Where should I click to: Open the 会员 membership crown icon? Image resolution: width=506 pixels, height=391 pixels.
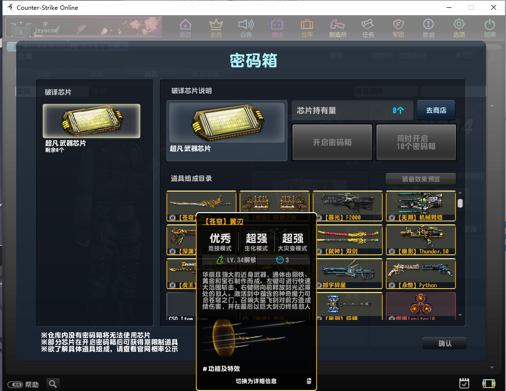tap(216, 27)
